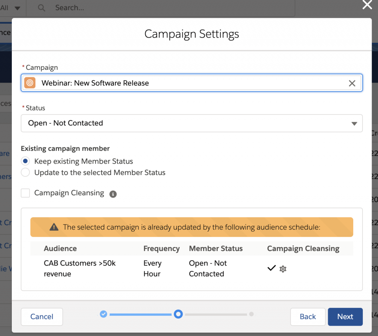
Task: Close the Campaign Settings modal with X
Action: pos(367,4)
